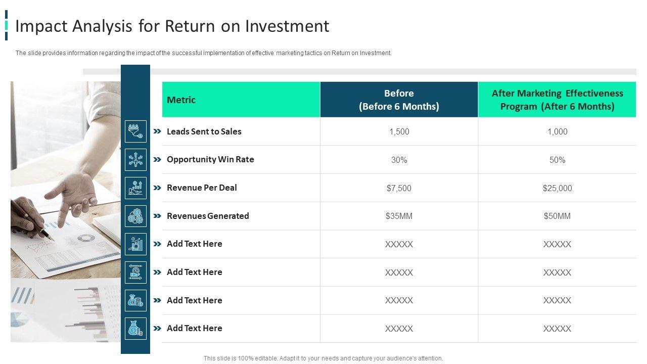Screen dimensions: 647x364
Task: Select the hand-and-growth icon beside Revenue Per Deal
Action: (135, 188)
